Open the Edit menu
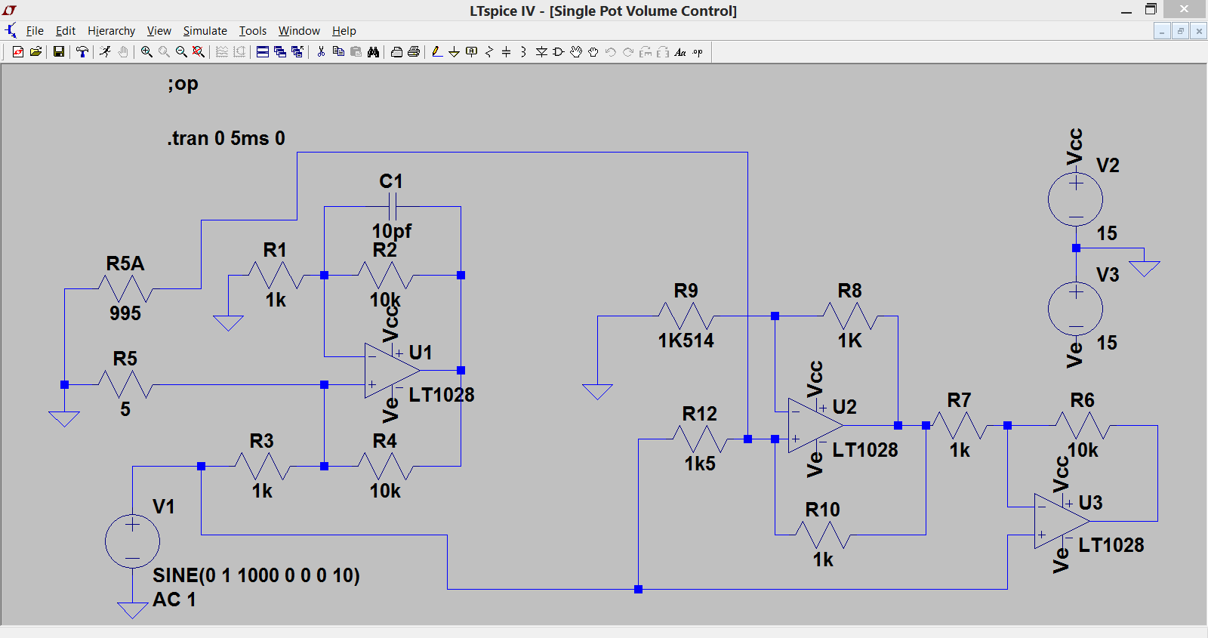Screen dimensions: 1208x638 click(66, 31)
